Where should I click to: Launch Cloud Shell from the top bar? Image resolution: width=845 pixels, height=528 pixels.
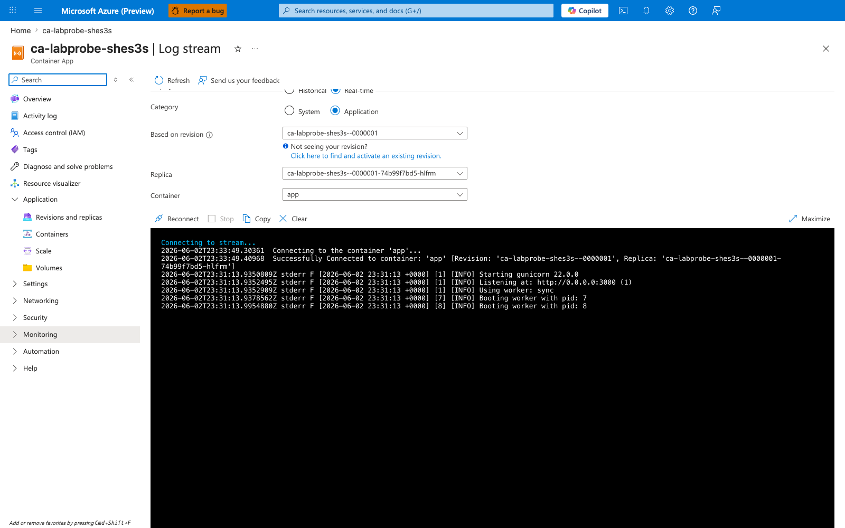623,11
